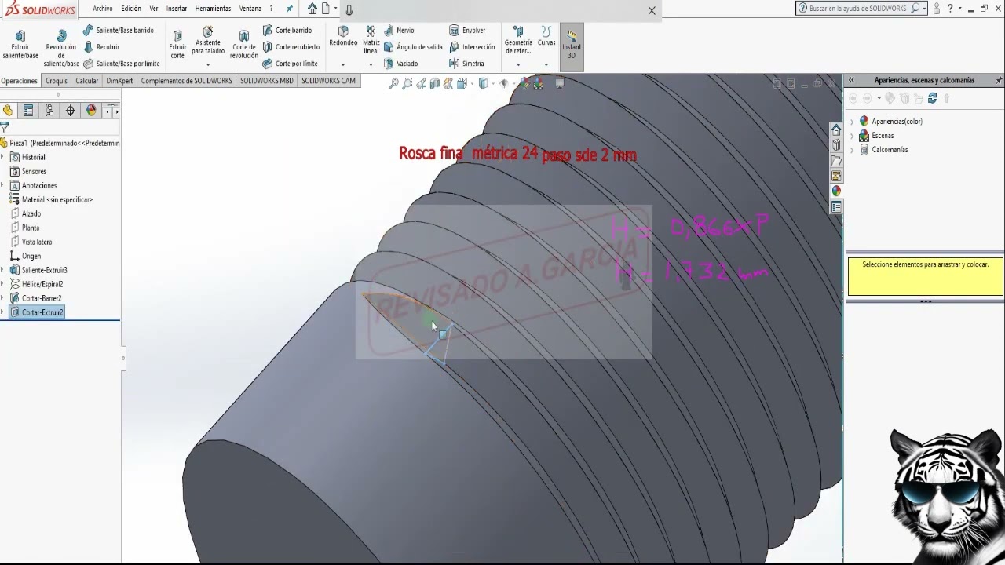Open the DimXpertManager crosshair tab
Screen dimensions: 1005x565
click(x=70, y=111)
